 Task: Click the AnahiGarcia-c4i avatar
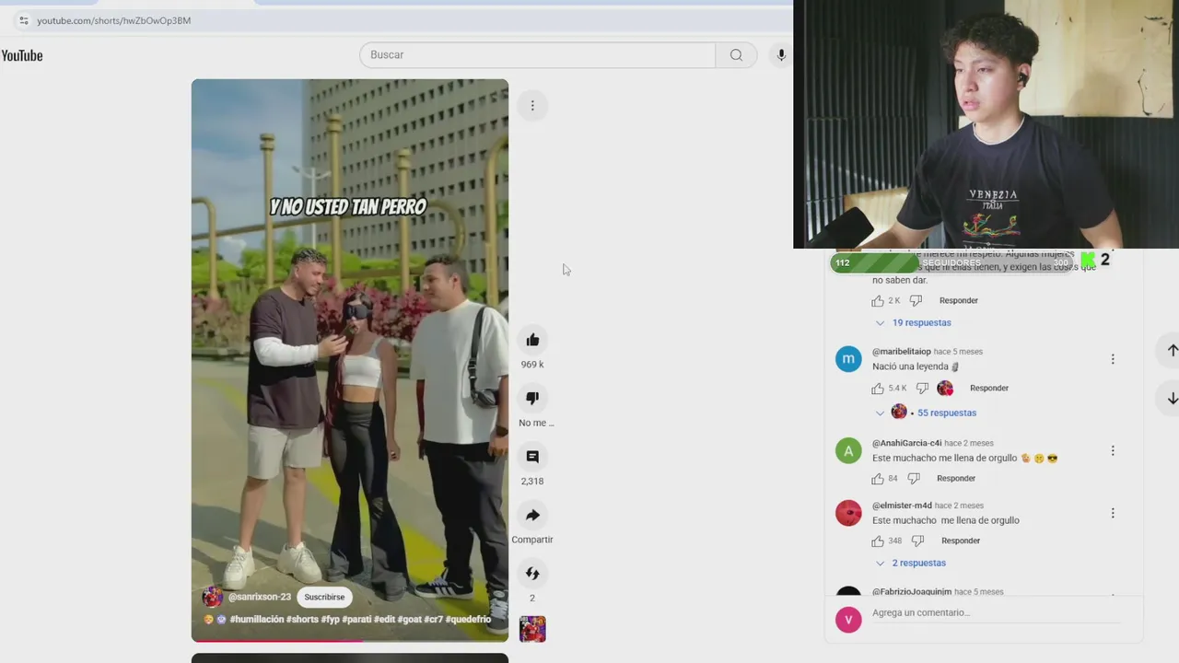848,451
